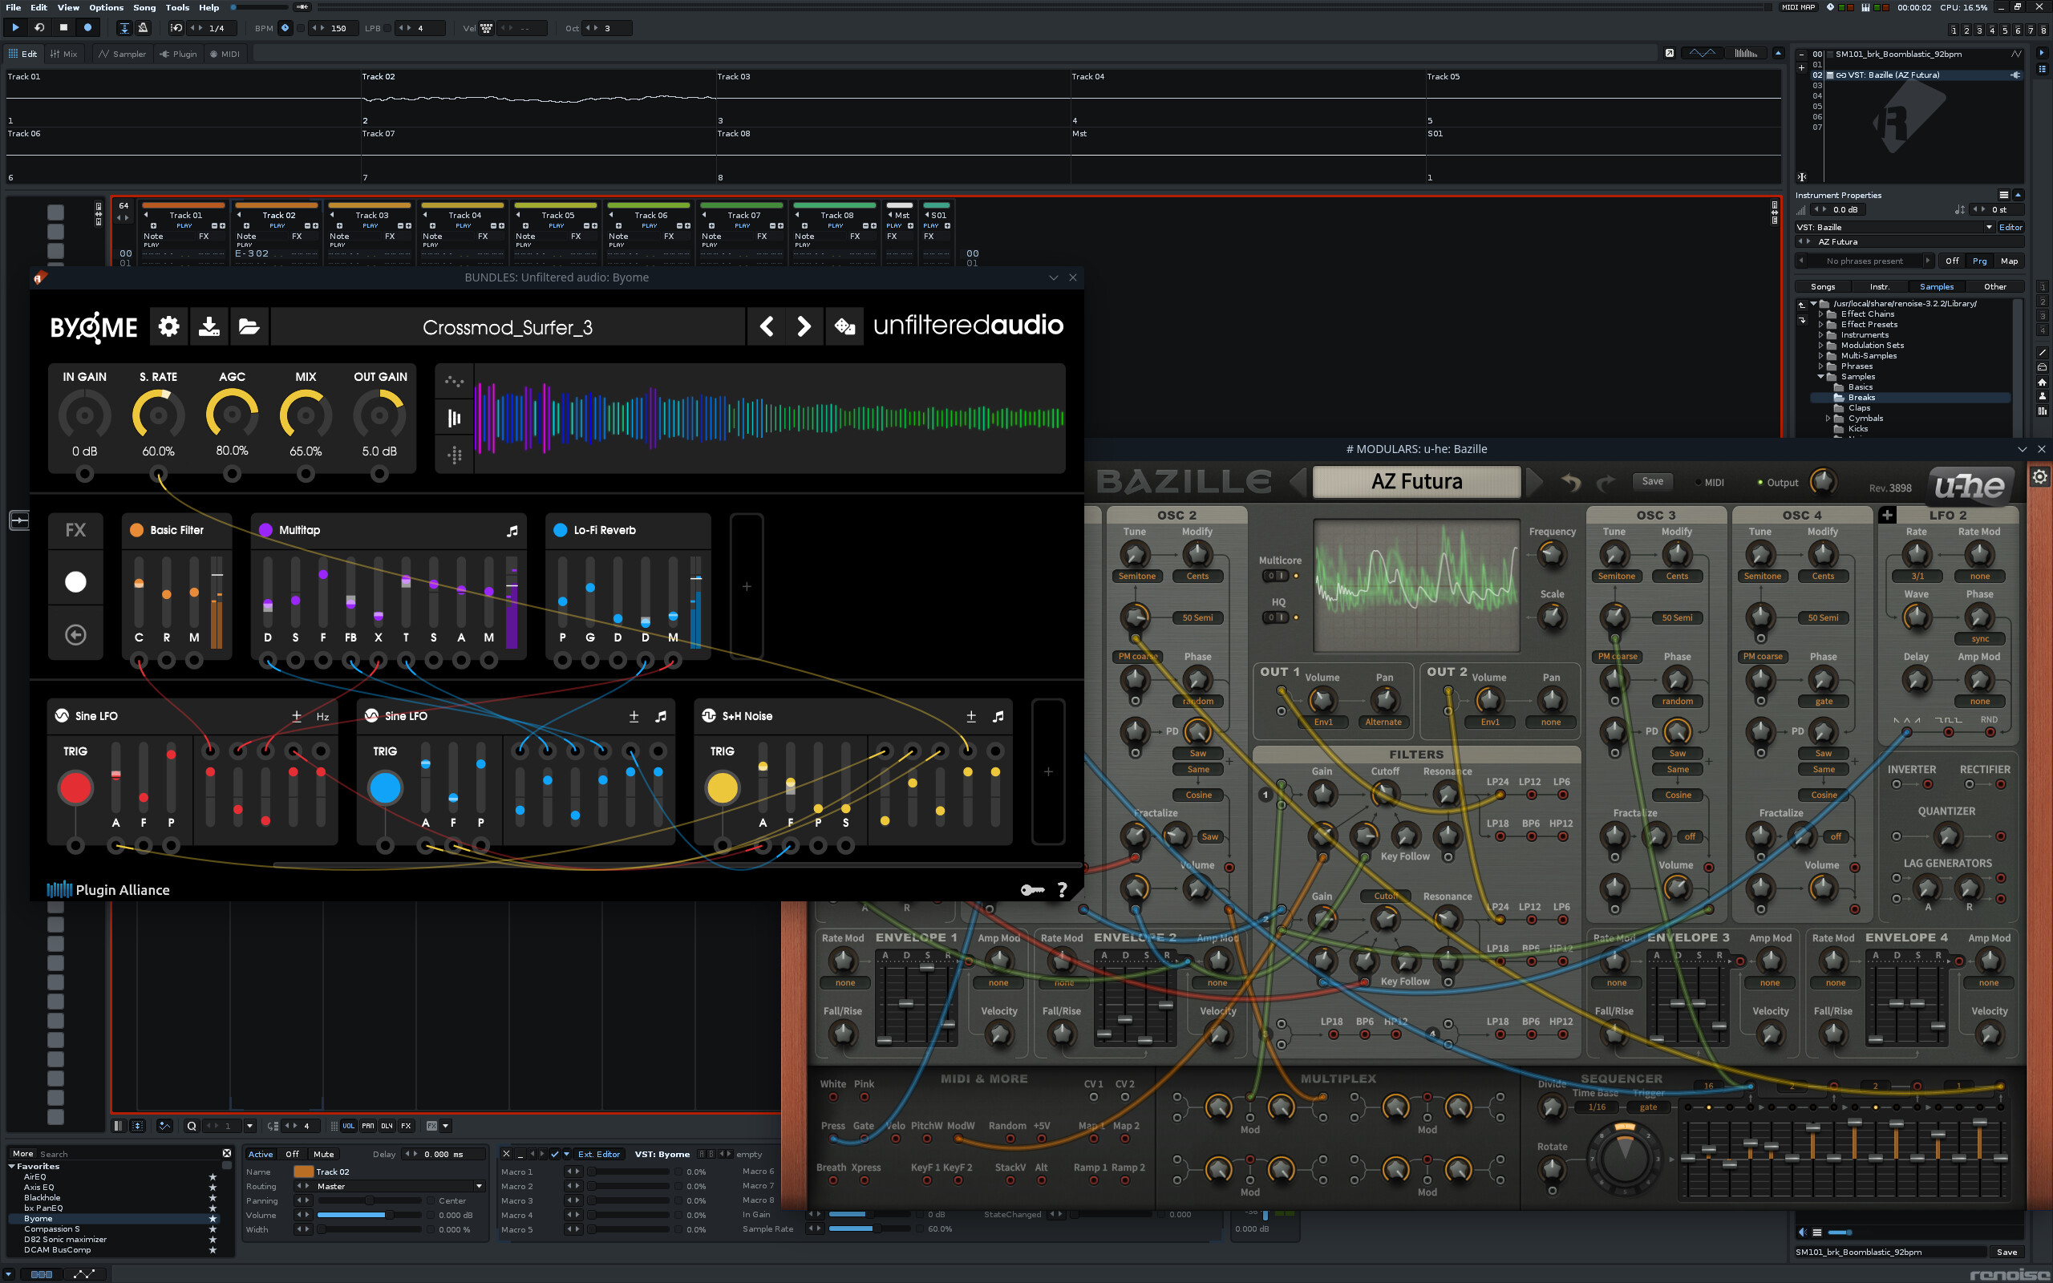Toggle Multitap module power dot

coord(265,529)
